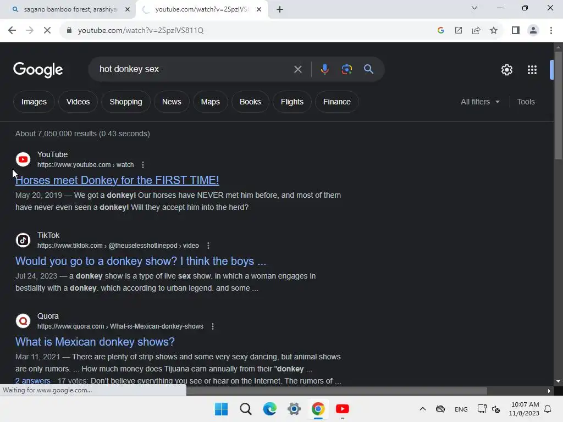Close the youtube.com tab
Image resolution: width=563 pixels, height=422 pixels.
tap(259, 9)
